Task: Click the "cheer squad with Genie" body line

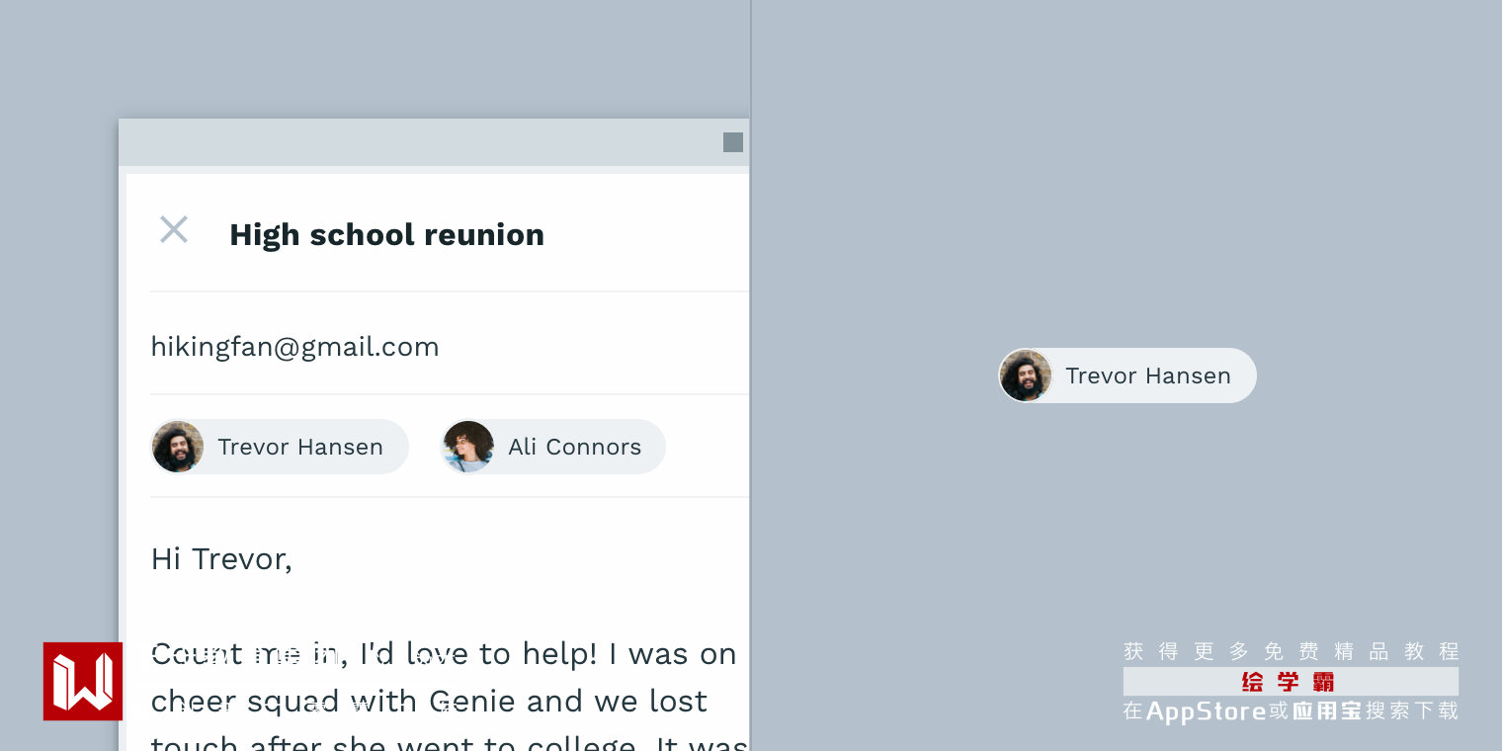Action: (x=429, y=702)
